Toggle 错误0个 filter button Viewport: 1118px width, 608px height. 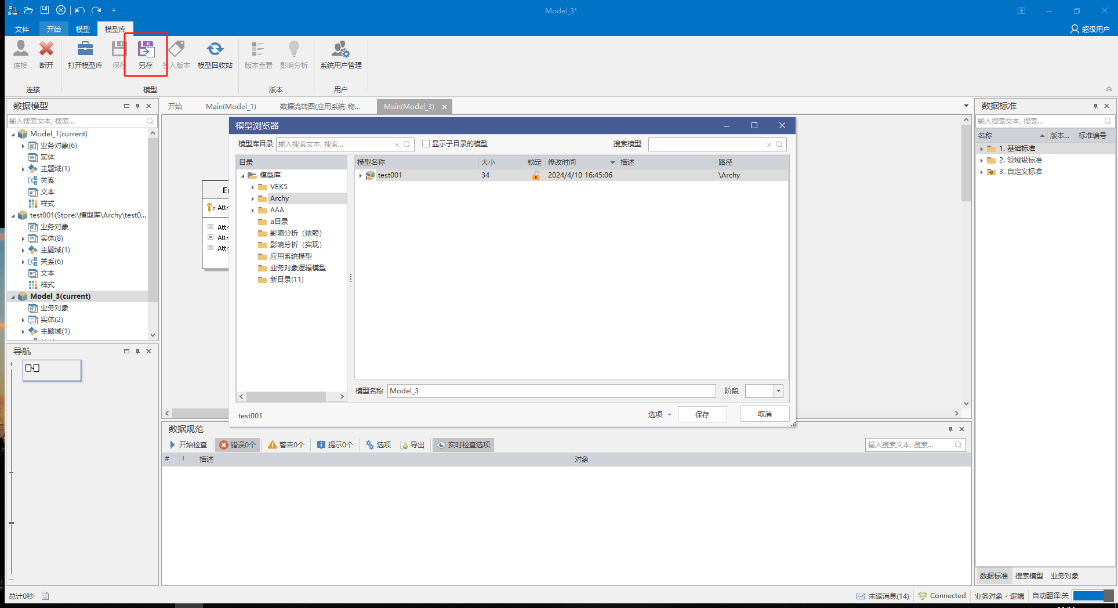(237, 445)
